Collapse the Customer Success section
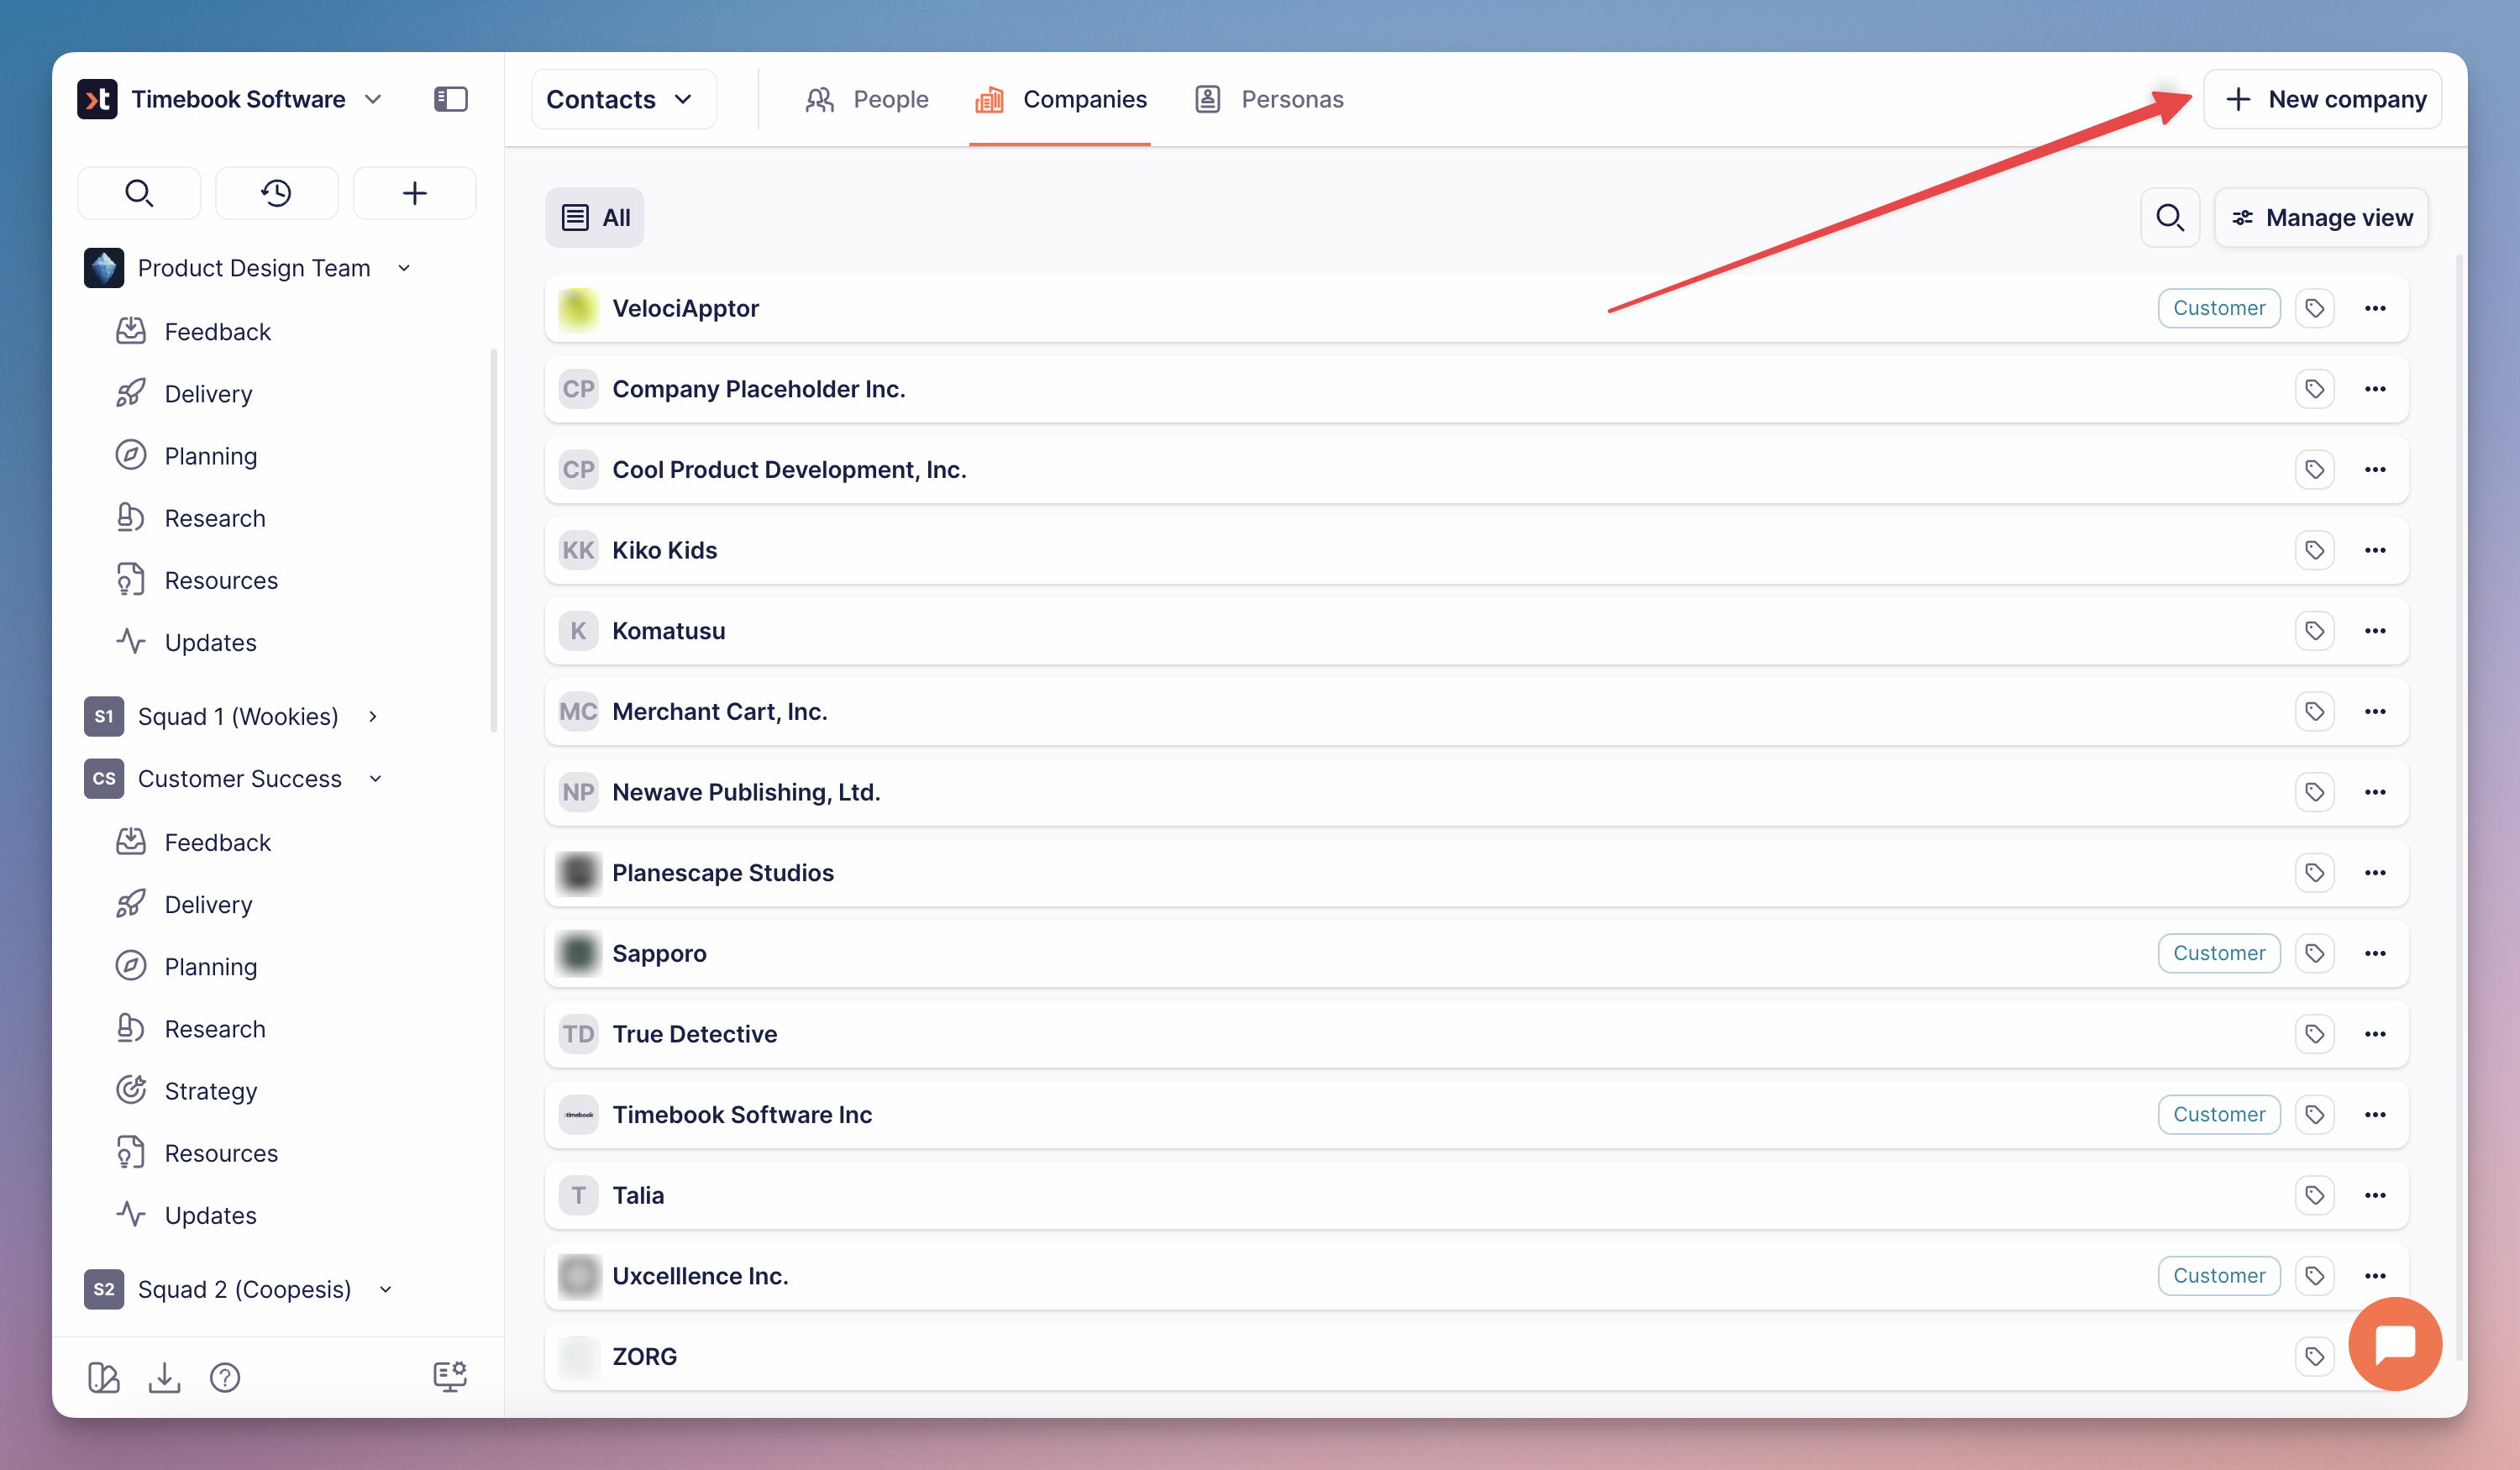Screen dimensions: 2520x1470 [x=376, y=779]
